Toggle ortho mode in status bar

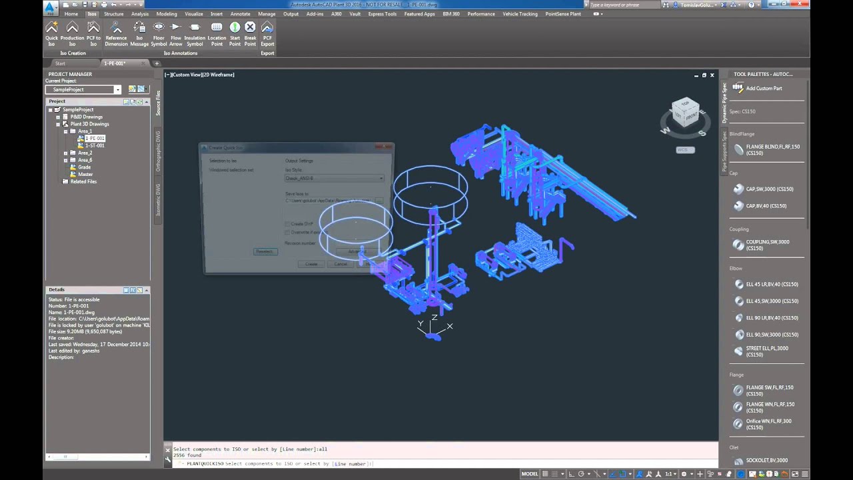(572, 474)
